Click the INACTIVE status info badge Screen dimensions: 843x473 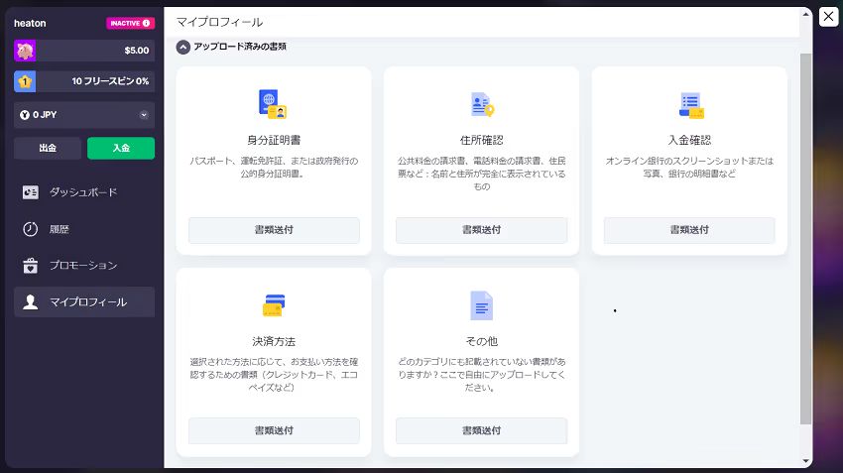point(130,23)
